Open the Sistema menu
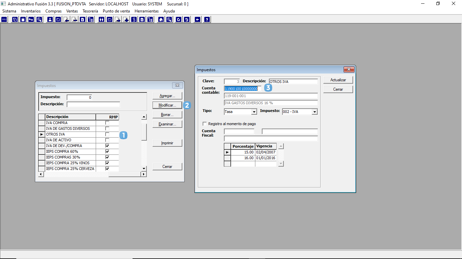This screenshot has width=462, height=259. coord(9,11)
